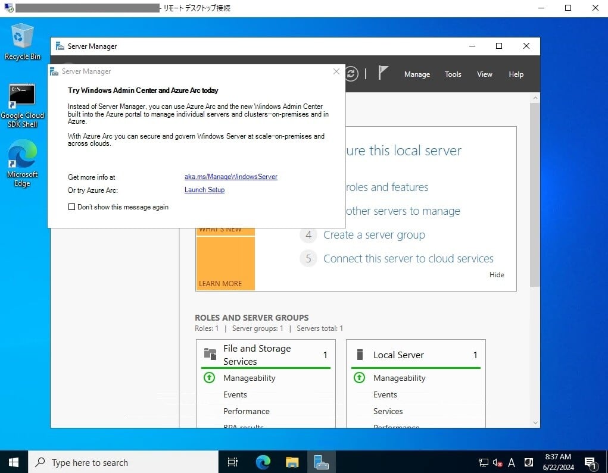Viewport: 608px width, 473px height.
Task: Open the Tools menu
Action: click(x=453, y=74)
